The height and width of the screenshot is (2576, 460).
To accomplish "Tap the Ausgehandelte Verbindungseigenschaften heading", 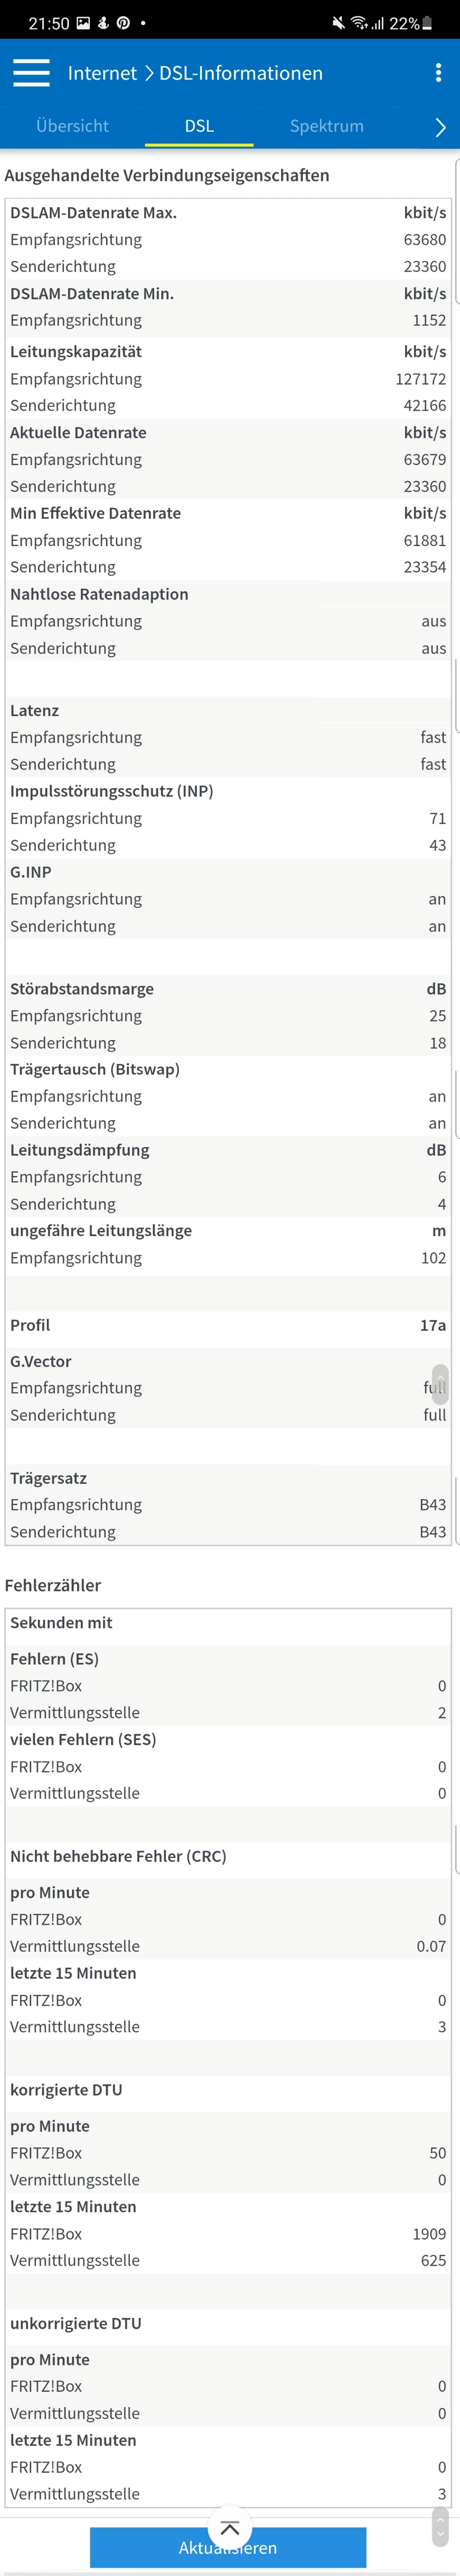I will point(167,175).
